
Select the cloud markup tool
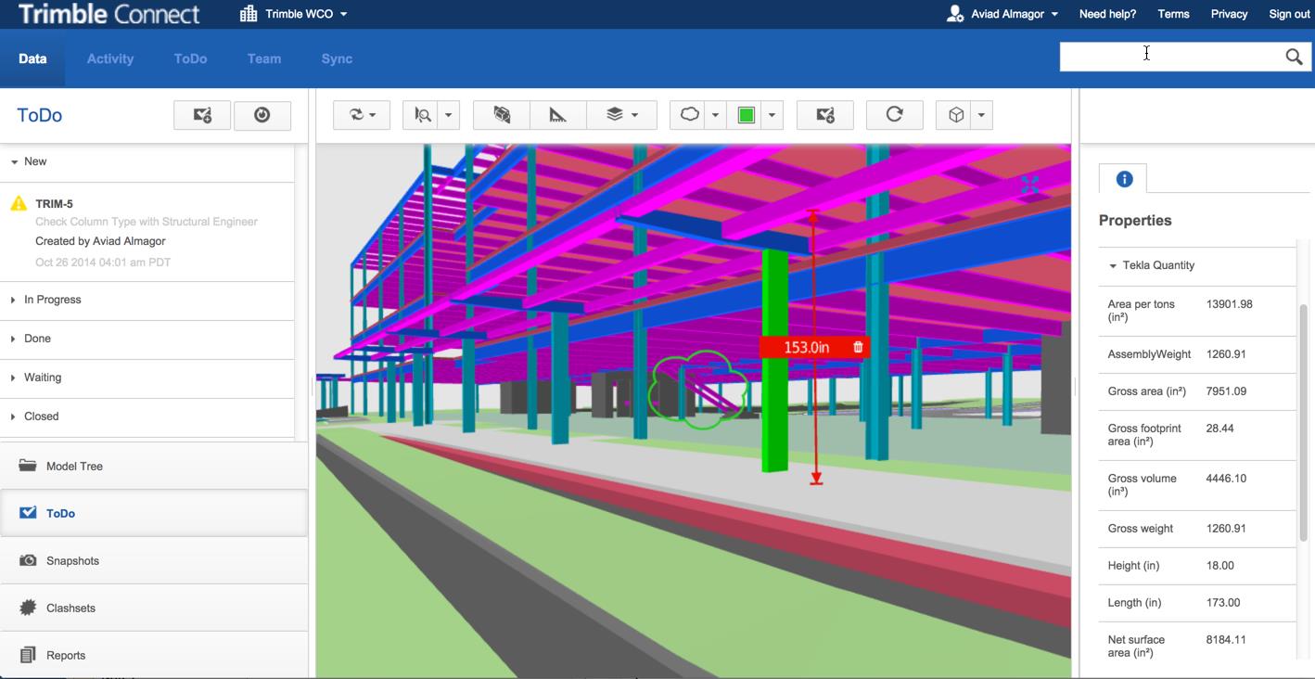[691, 114]
